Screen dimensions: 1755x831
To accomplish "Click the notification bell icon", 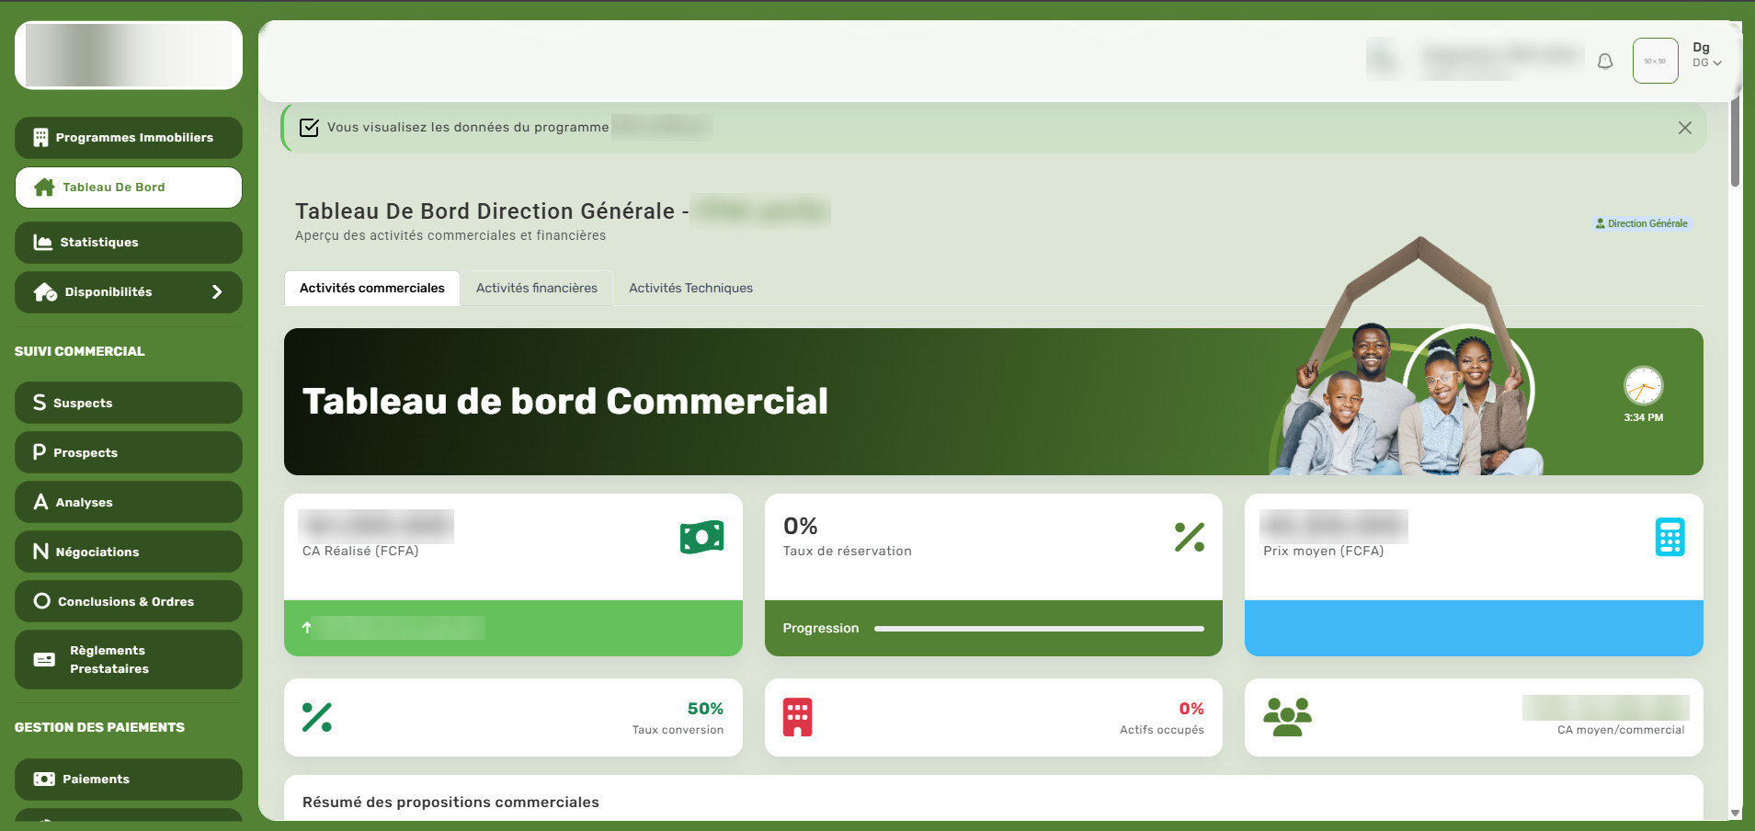I will pyautogui.click(x=1605, y=61).
